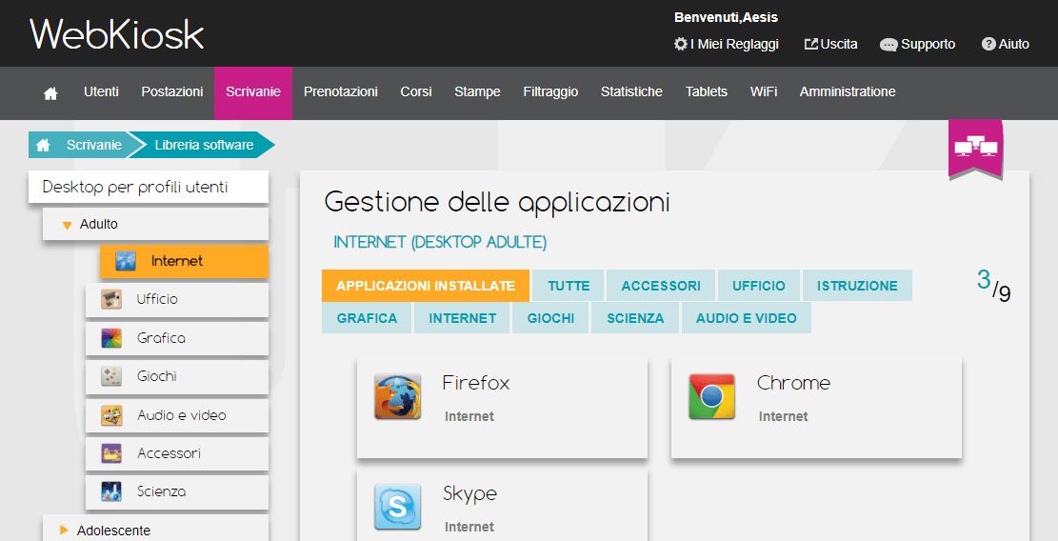The width and height of the screenshot is (1058, 541).
Task: Click the Uscita logout link
Action: coord(839,44)
